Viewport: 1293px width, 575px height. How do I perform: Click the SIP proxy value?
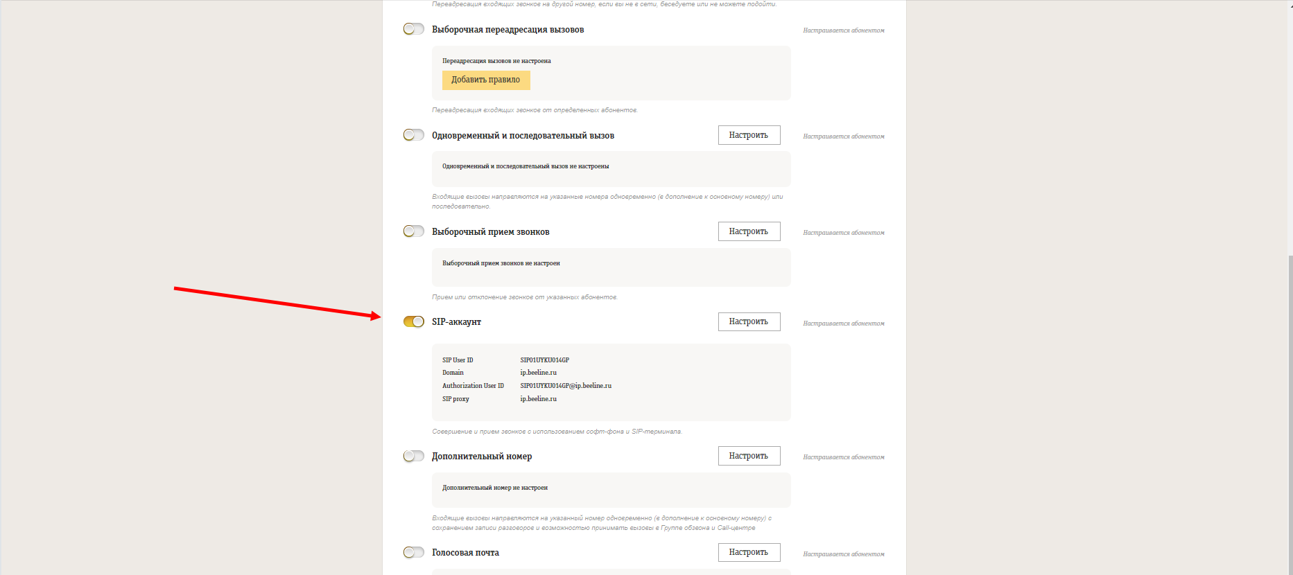(x=538, y=399)
